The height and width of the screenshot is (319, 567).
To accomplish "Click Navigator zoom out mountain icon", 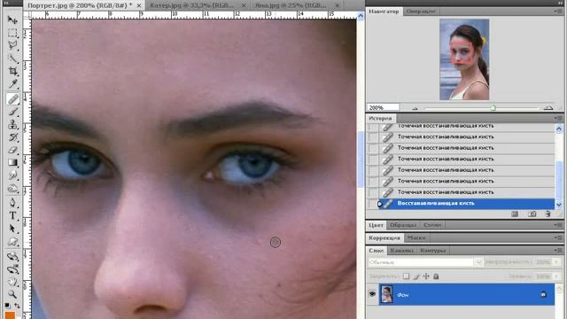I will [x=415, y=108].
